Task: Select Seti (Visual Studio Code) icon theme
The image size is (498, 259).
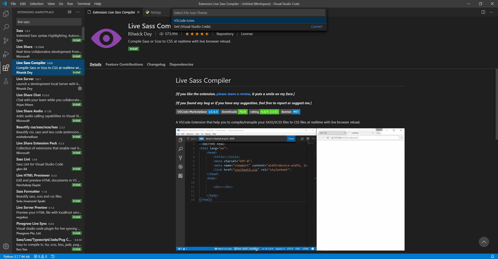Action: click(x=249, y=26)
